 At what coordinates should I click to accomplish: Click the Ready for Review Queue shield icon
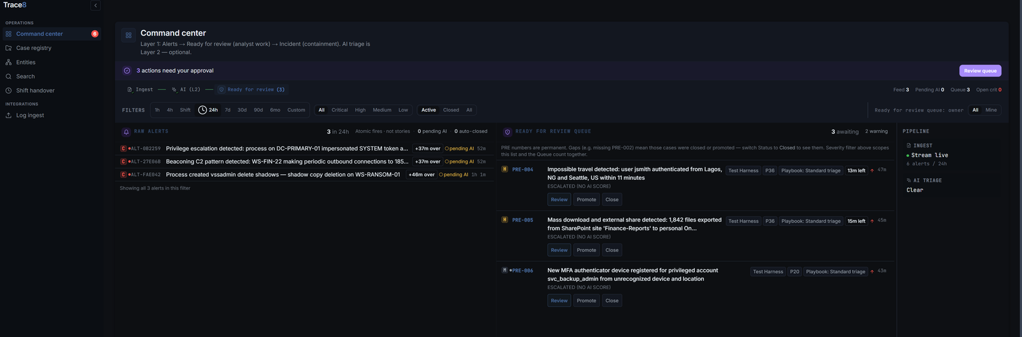click(508, 132)
